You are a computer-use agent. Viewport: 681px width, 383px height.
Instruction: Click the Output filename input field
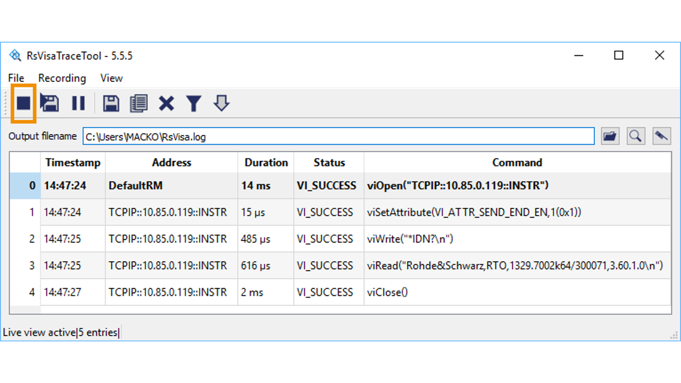[x=338, y=136]
